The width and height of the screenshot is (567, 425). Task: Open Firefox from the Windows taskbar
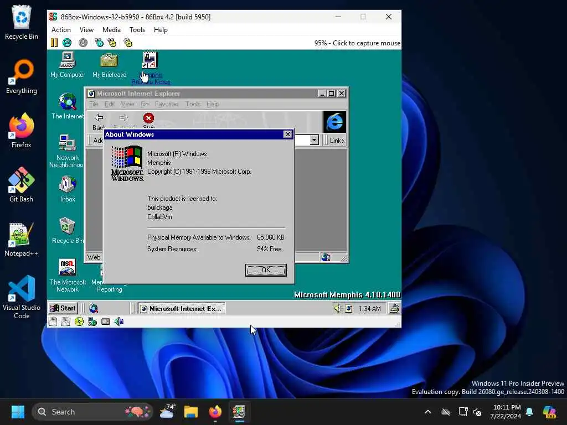[x=215, y=412]
